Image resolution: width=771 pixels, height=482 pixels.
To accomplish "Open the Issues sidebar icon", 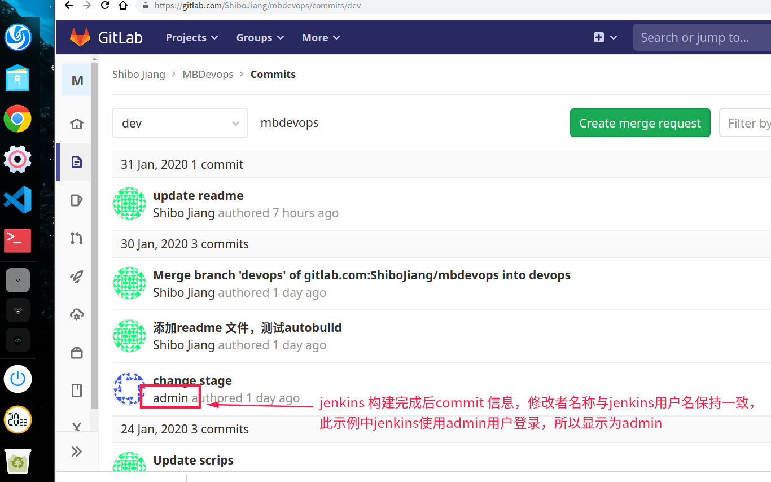I will (77, 200).
